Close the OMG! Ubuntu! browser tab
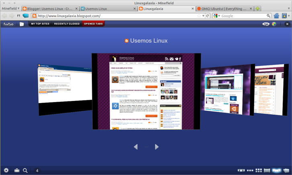 (x=251, y=9)
